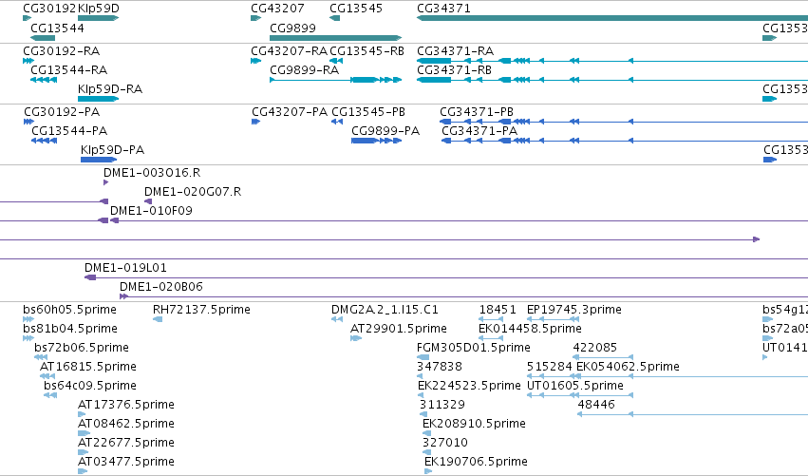
Task: Select EST RH72137.5prime
Action: (158, 319)
